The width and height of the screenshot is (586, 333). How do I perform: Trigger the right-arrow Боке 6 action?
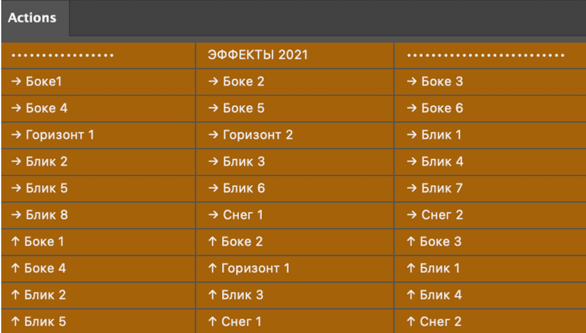[490, 109]
